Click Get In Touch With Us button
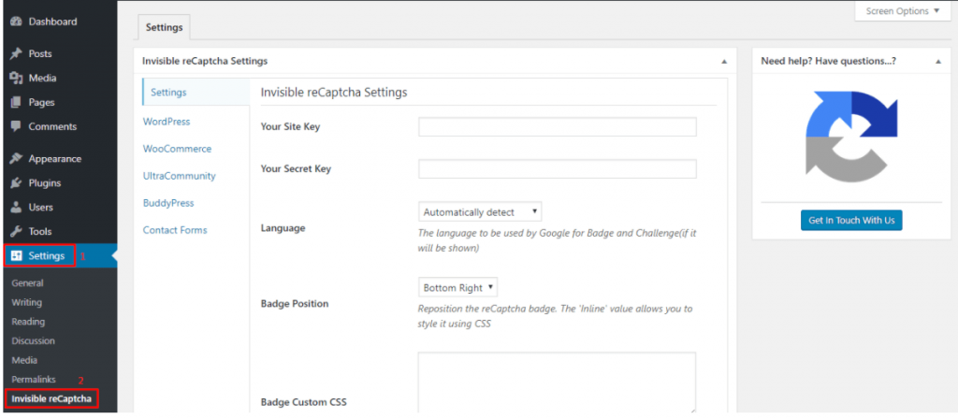The image size is (958, 419). (x=851, y=221)
